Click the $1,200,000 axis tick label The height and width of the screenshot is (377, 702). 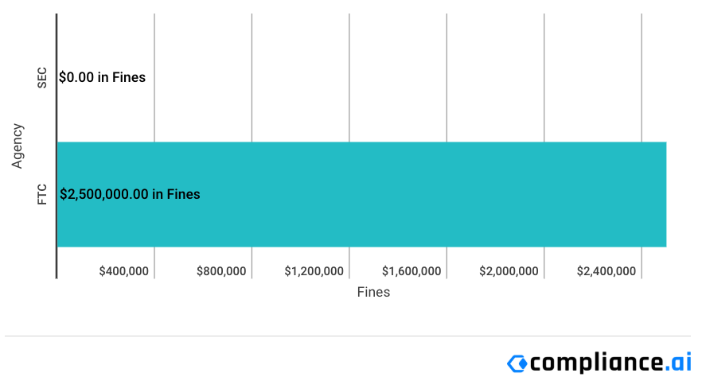(314, 271)
